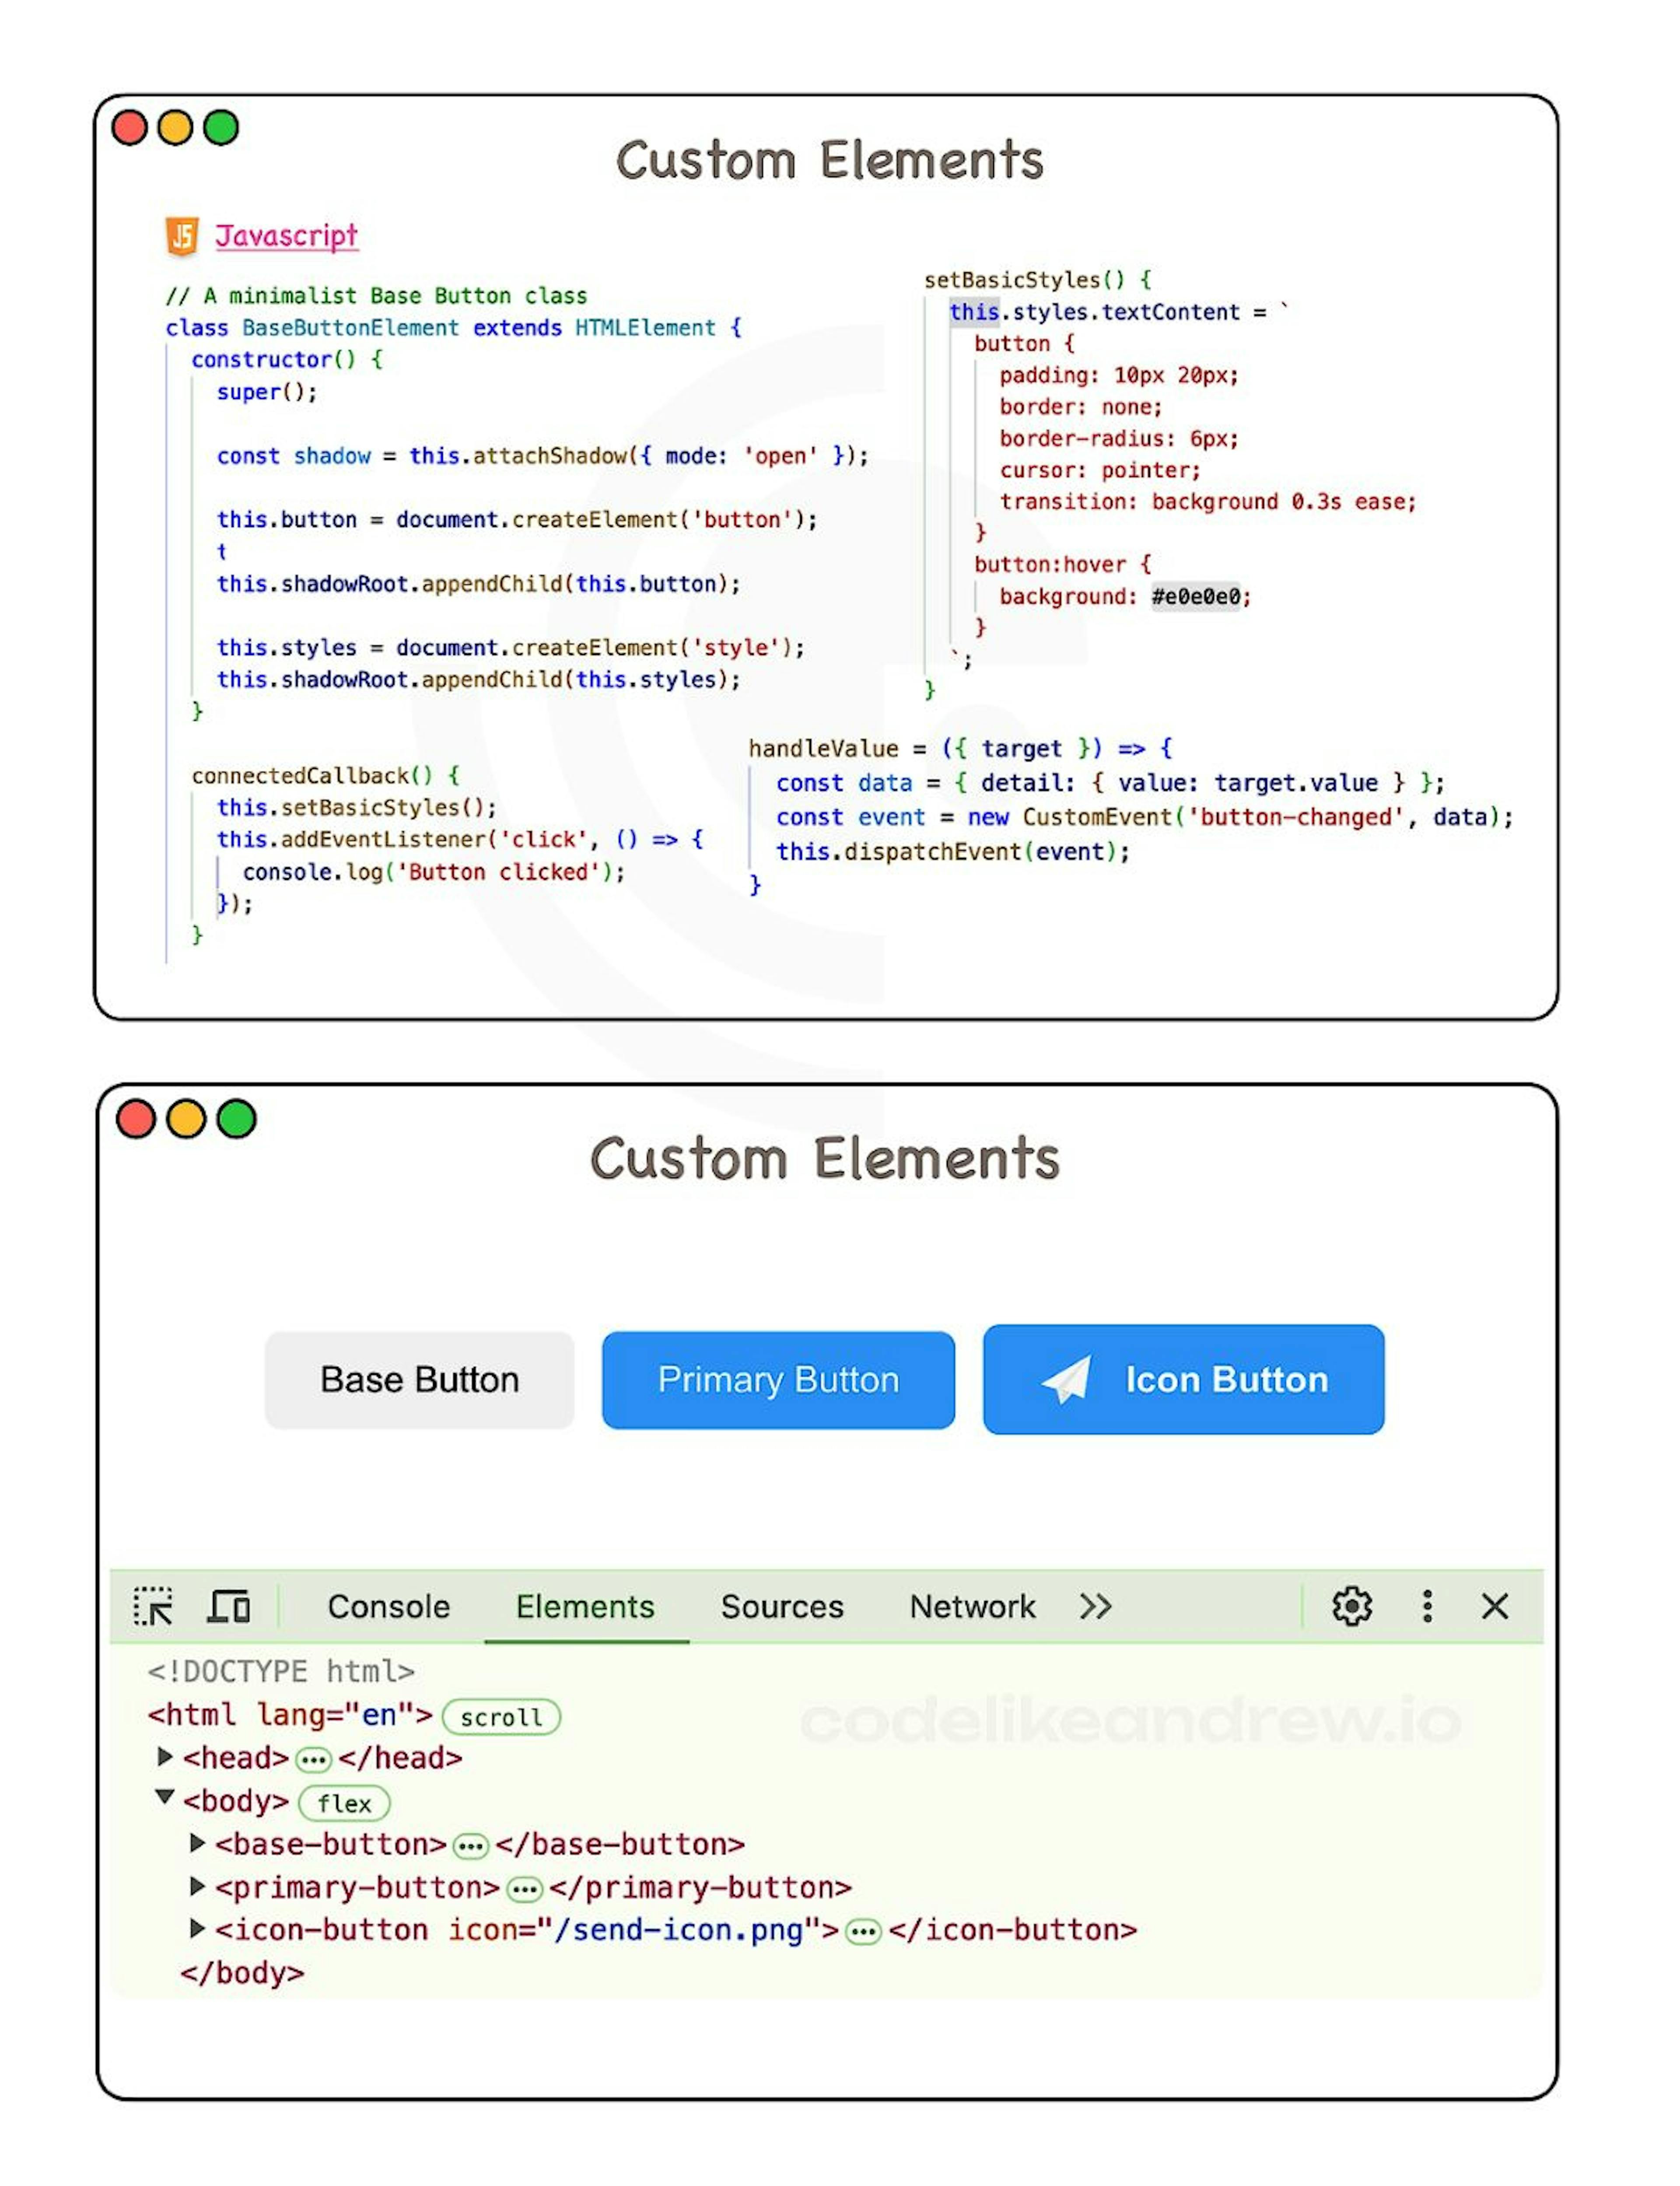
Task: Show more DevTools tabs chevron
Action: [1095, 1606]
